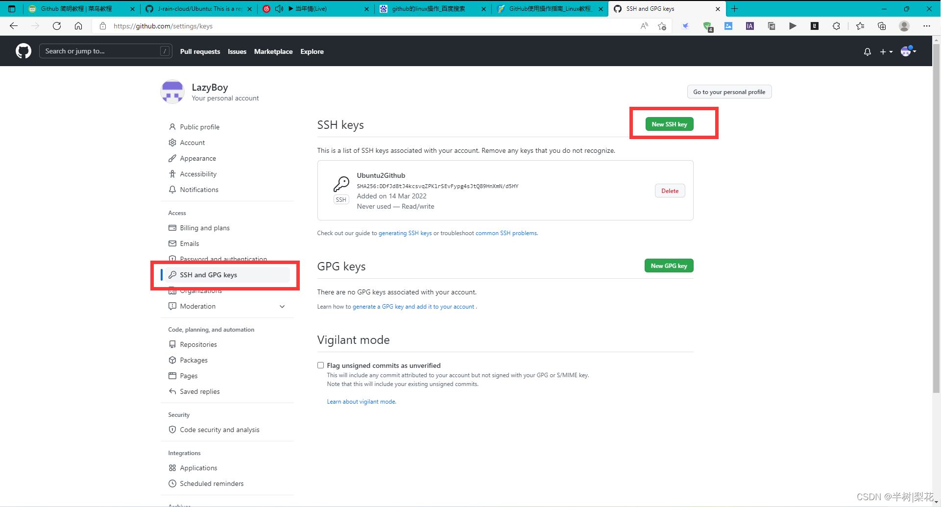
Task: Toggle read aloud icon in address bar
Action: point(644,26)
